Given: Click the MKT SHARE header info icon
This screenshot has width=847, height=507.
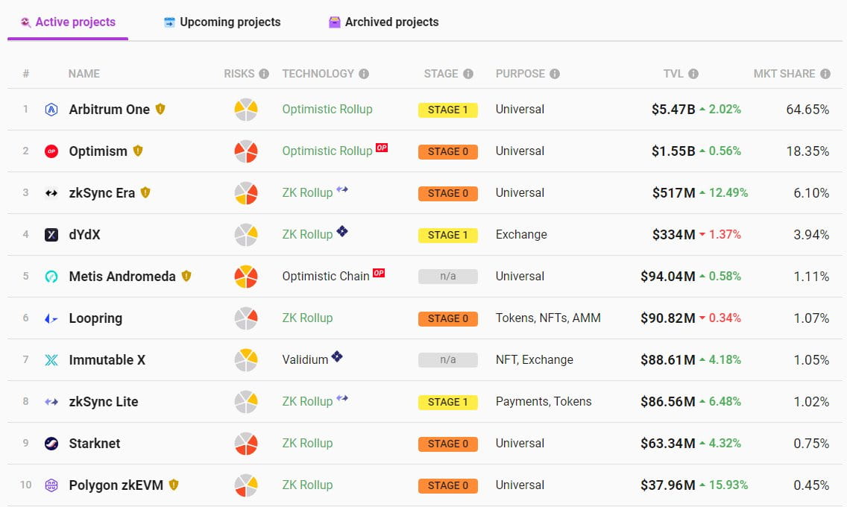Looking at the screenshot, I should point(825,73).
